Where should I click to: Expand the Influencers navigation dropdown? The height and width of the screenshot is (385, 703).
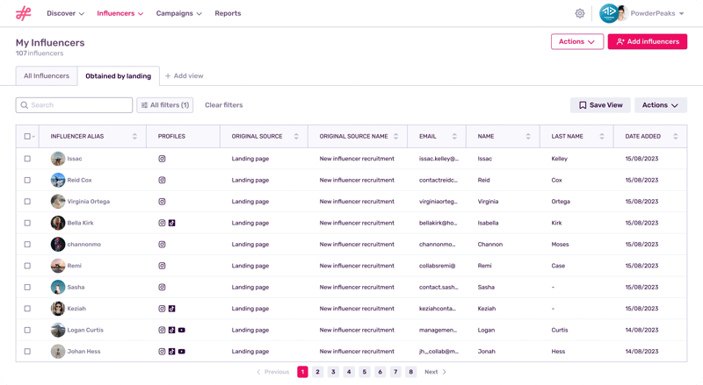[x=120, y=13]
